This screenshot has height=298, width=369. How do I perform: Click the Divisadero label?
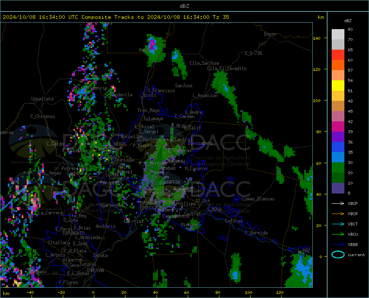(200, 143)
